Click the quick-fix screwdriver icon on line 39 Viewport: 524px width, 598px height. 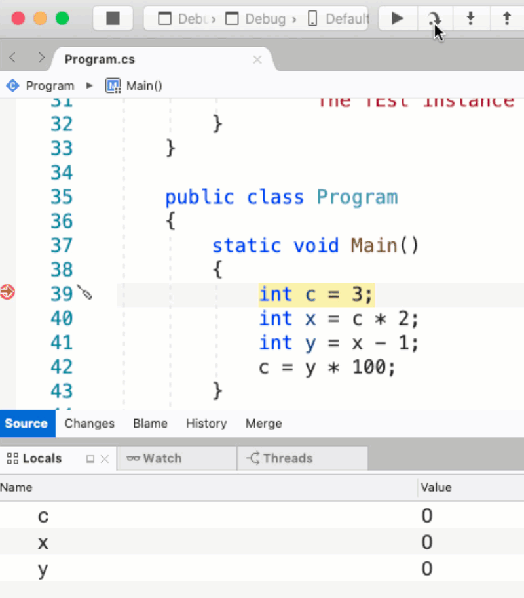point(84,292)
